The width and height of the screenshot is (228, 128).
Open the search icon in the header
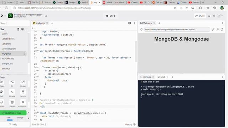coord(209,16)
